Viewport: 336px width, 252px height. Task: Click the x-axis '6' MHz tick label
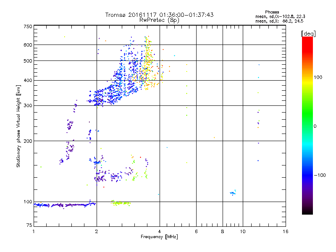pyautogui.click(x=196, y=231)
